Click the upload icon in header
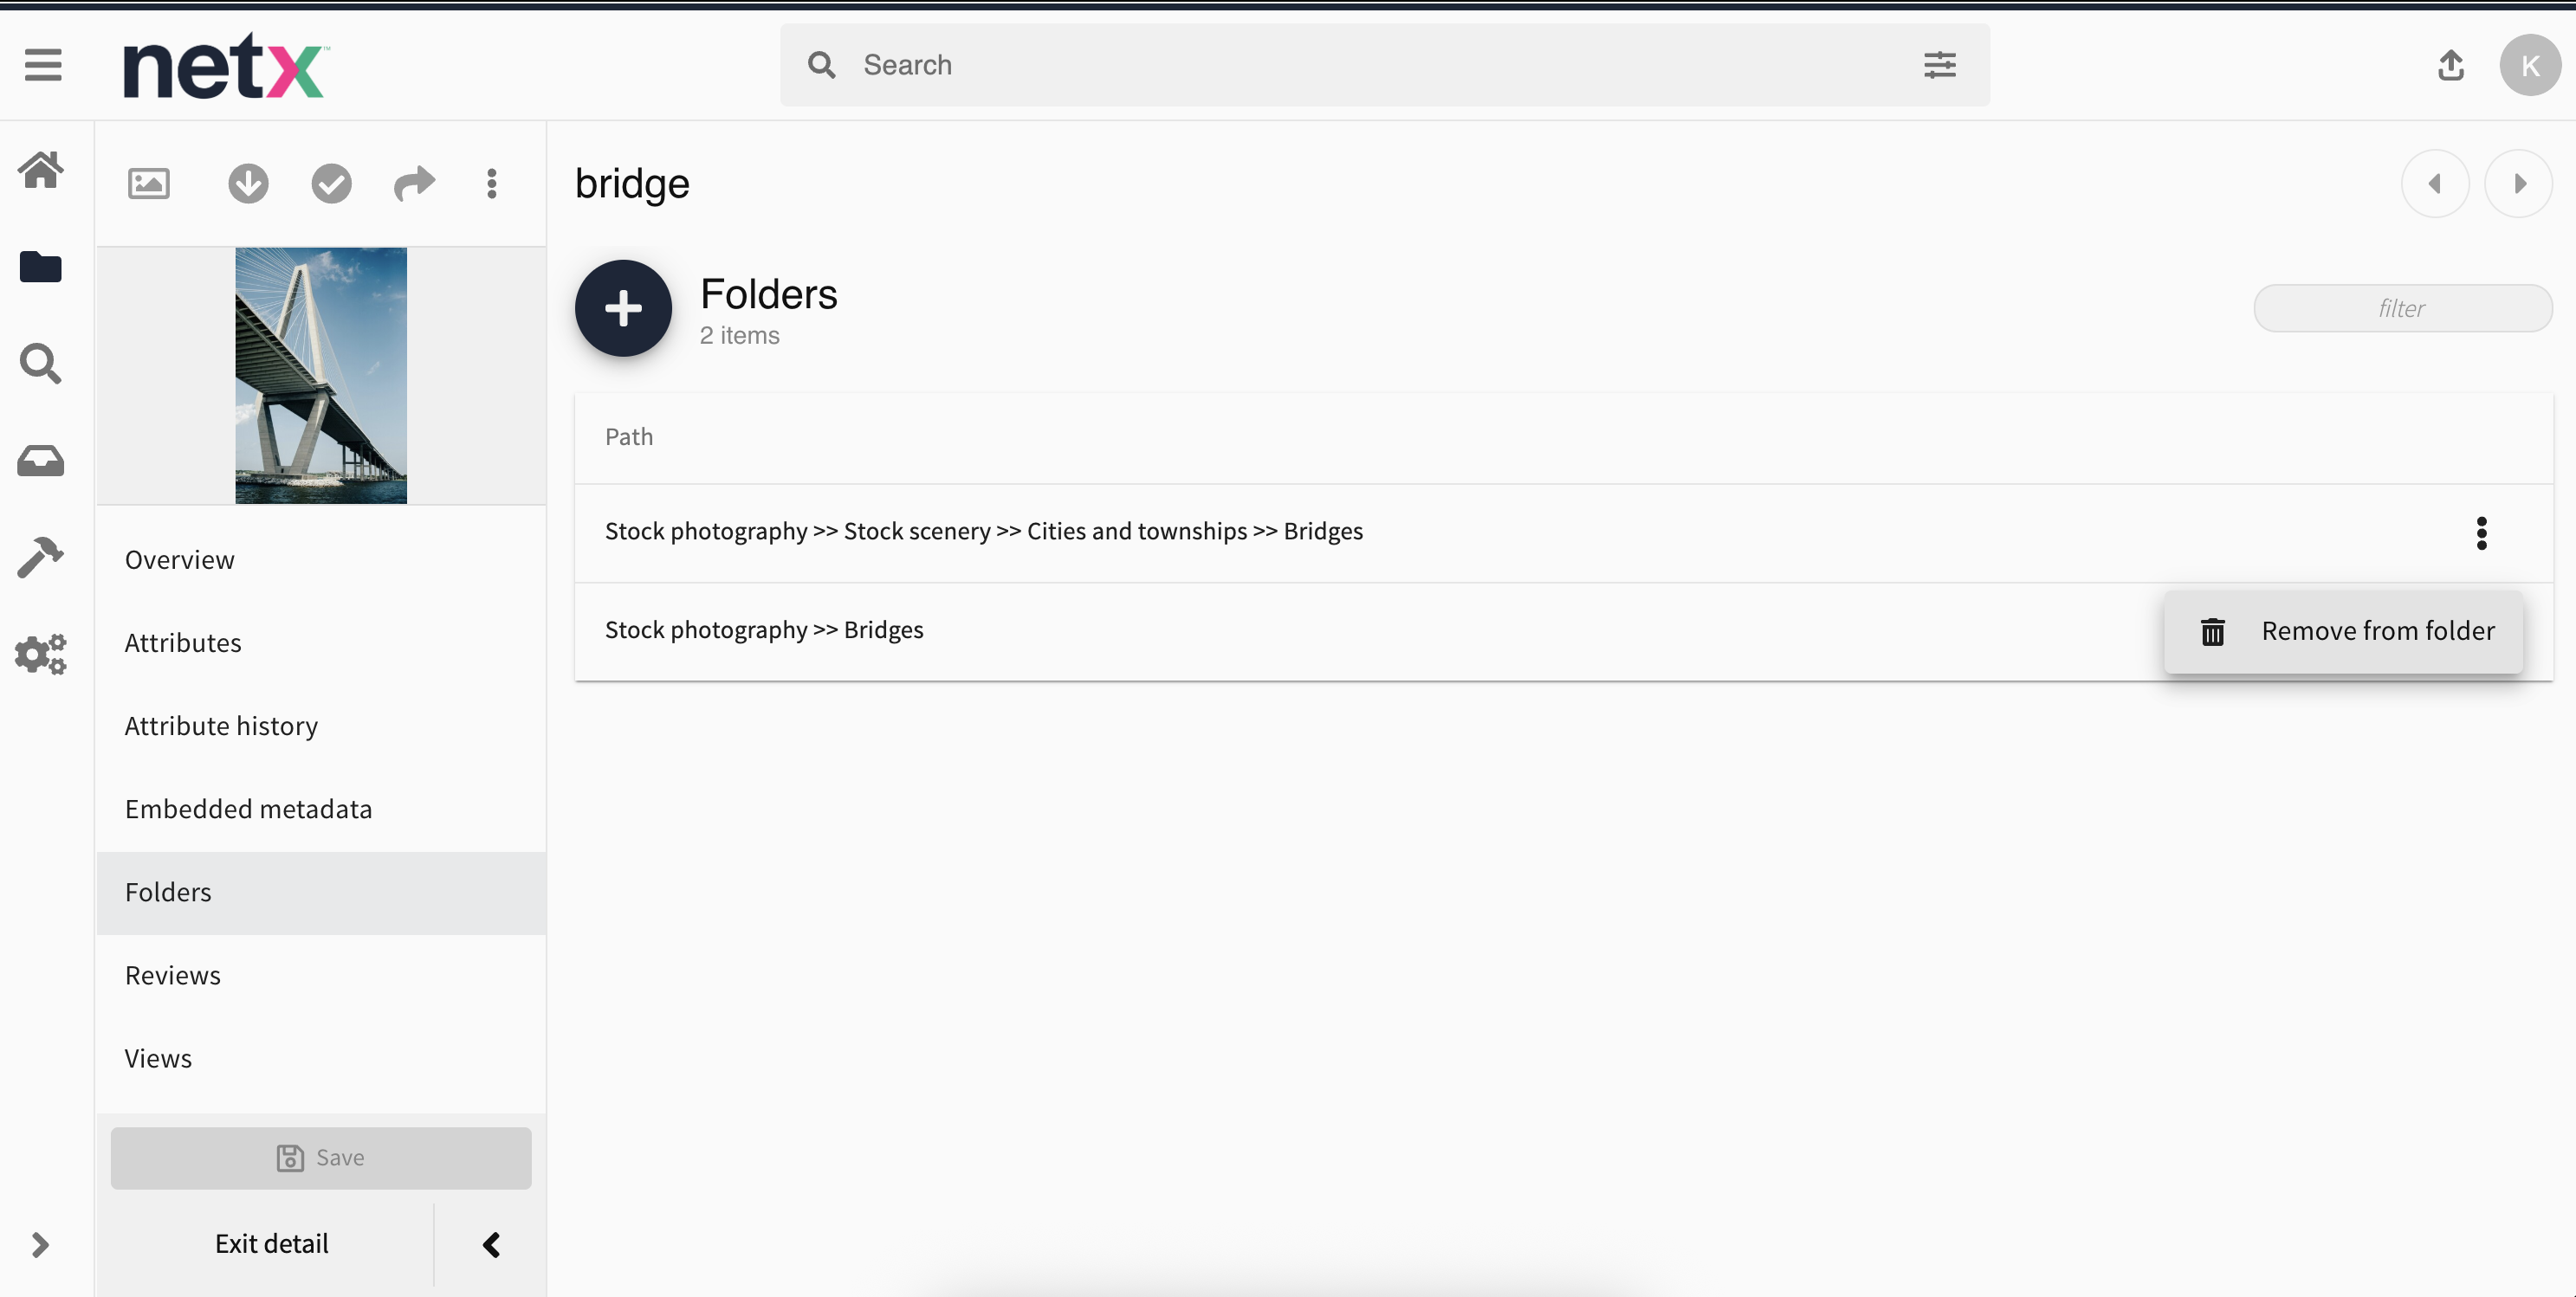The image size is (2576, 1297). click(2450, 66)
